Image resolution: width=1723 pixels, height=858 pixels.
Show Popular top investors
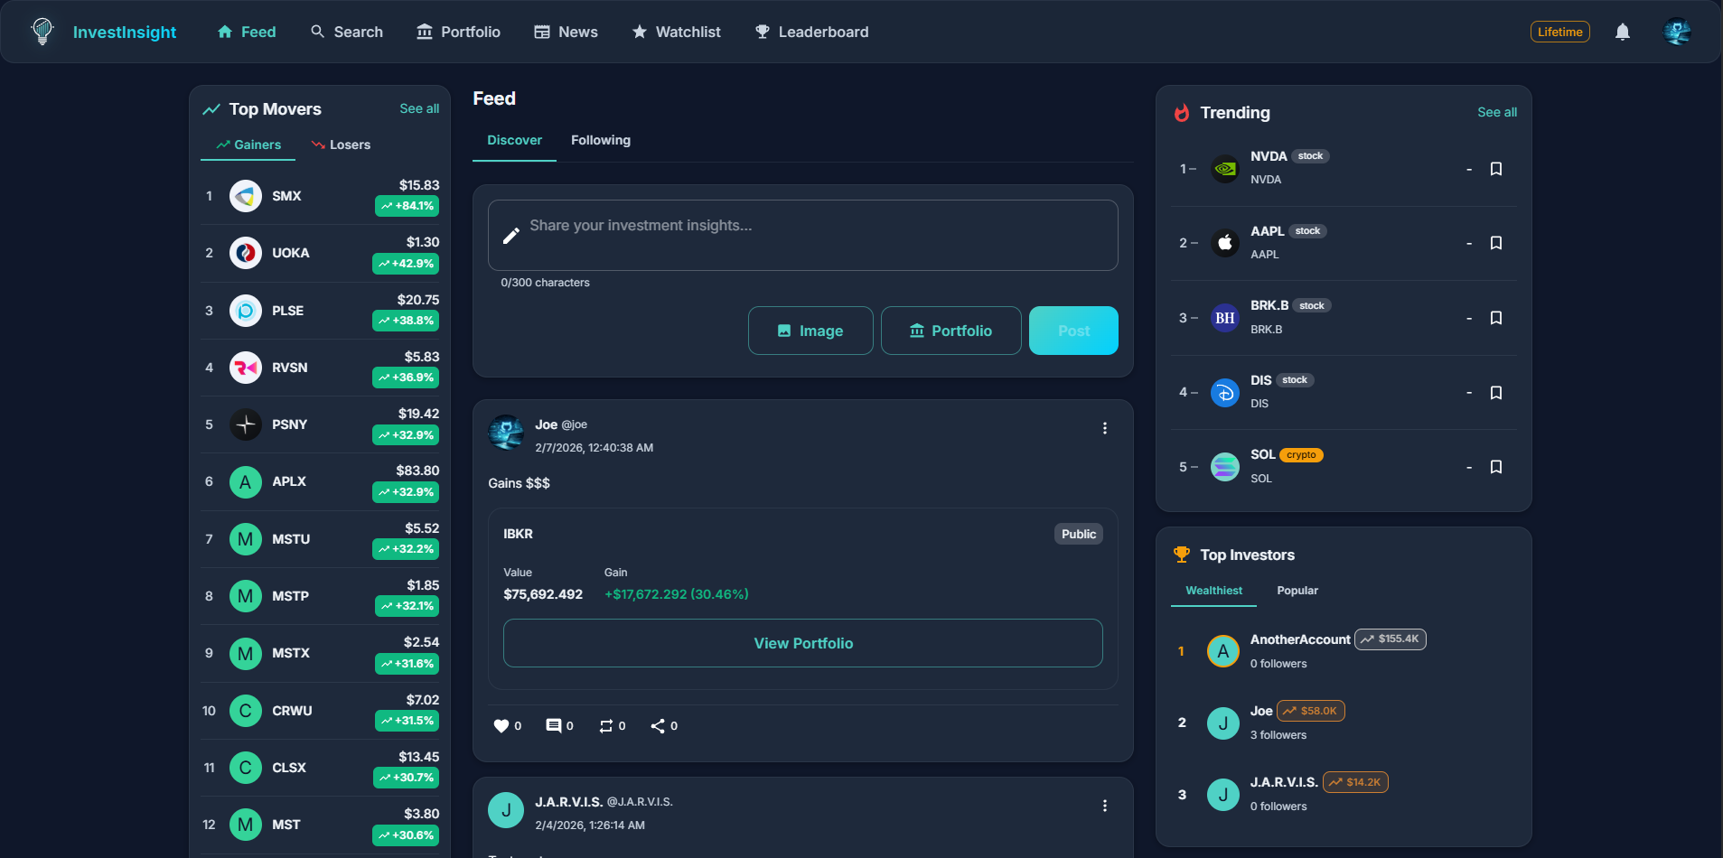(x=1297, y=591)
